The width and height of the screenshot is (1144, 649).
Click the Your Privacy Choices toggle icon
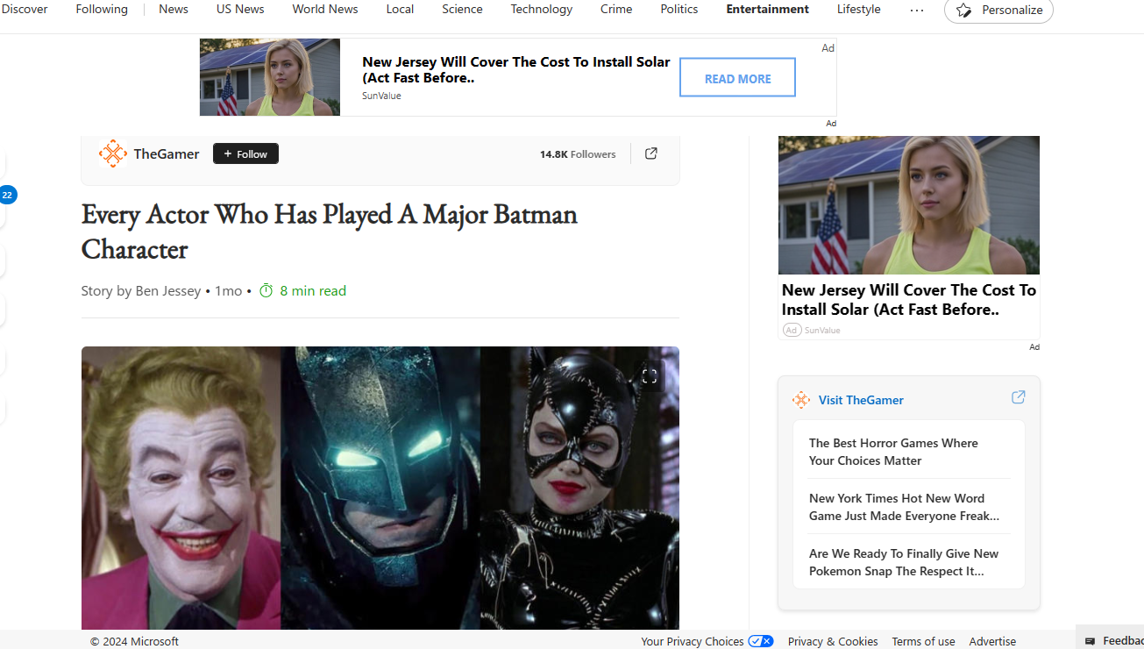761,641
